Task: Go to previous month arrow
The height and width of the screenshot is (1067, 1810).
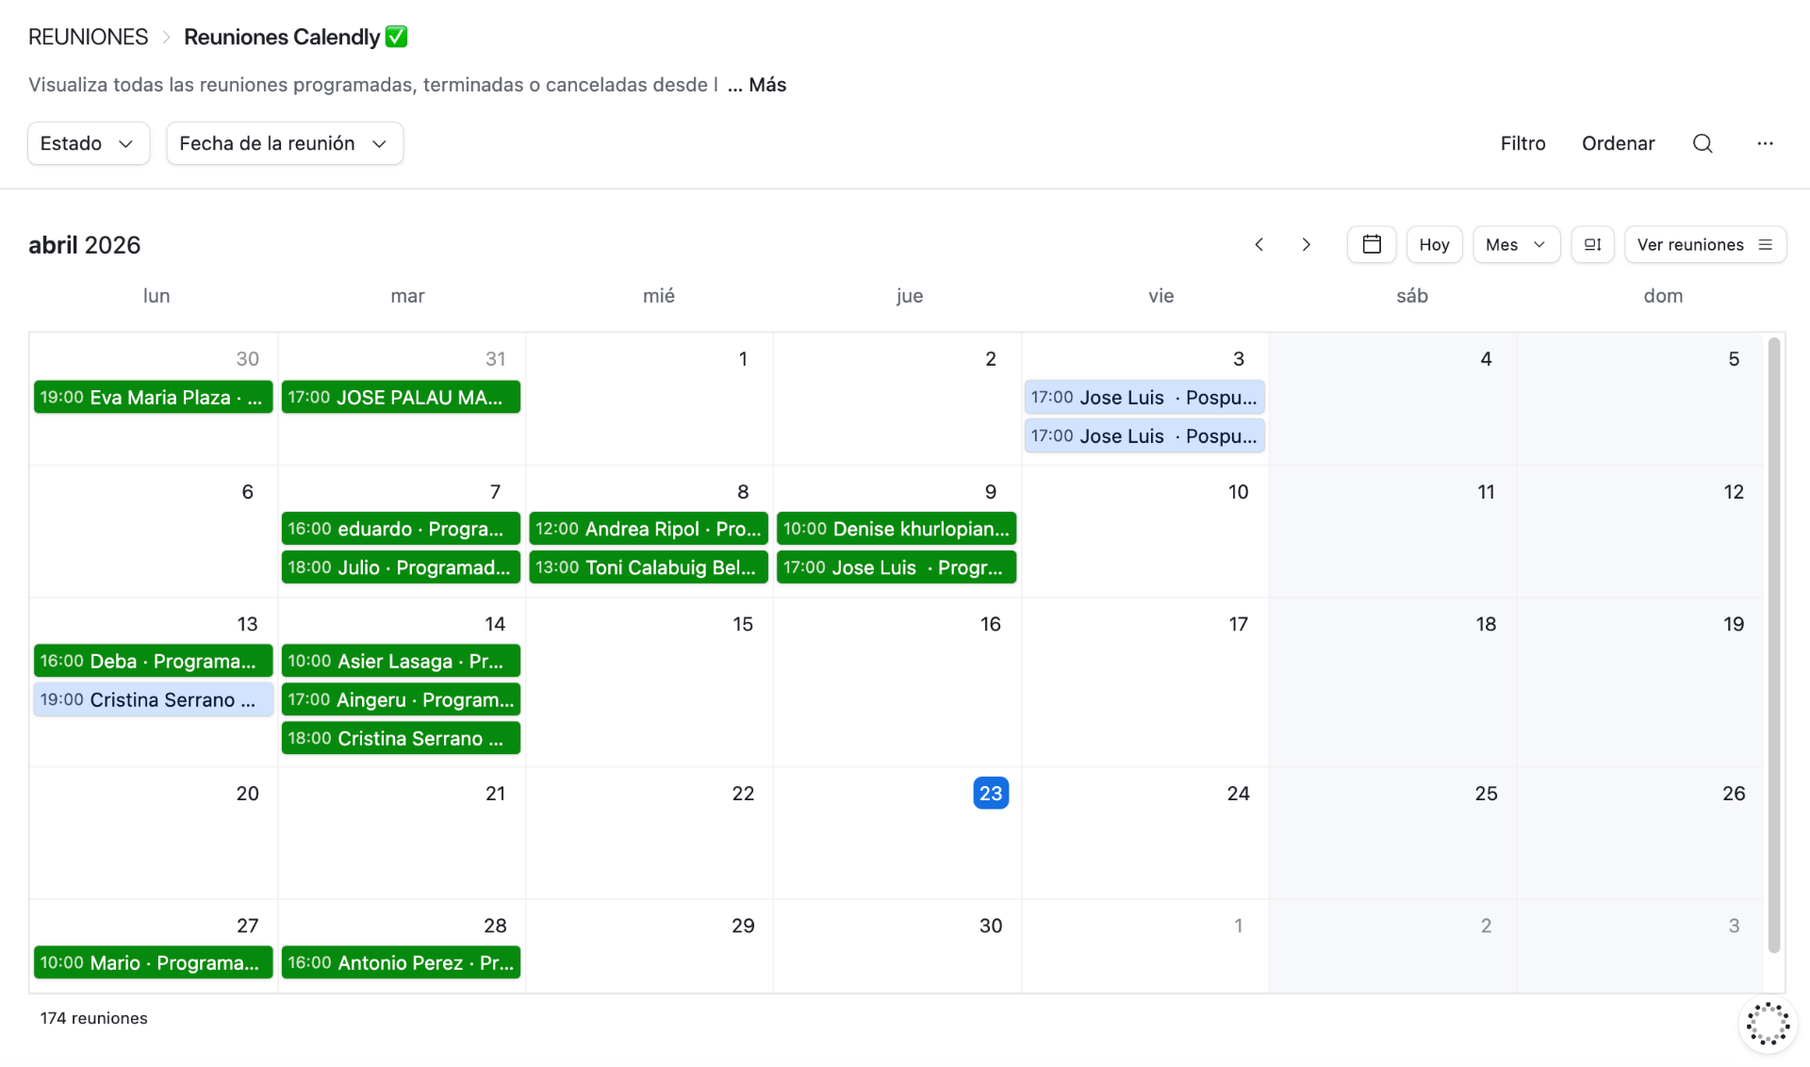Action: coord(1259,244)
